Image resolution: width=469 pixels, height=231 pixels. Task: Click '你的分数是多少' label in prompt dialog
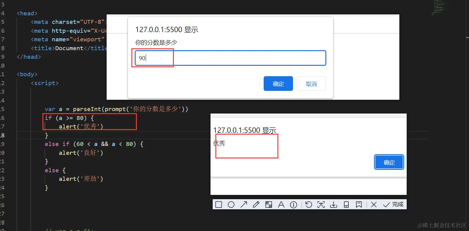[x=156, y=43]
